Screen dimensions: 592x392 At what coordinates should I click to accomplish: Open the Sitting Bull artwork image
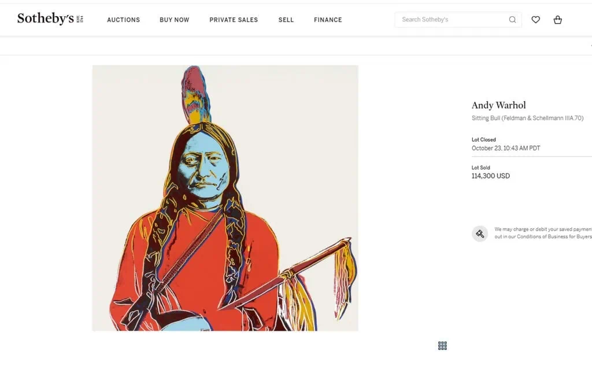[x=225, y=198]
